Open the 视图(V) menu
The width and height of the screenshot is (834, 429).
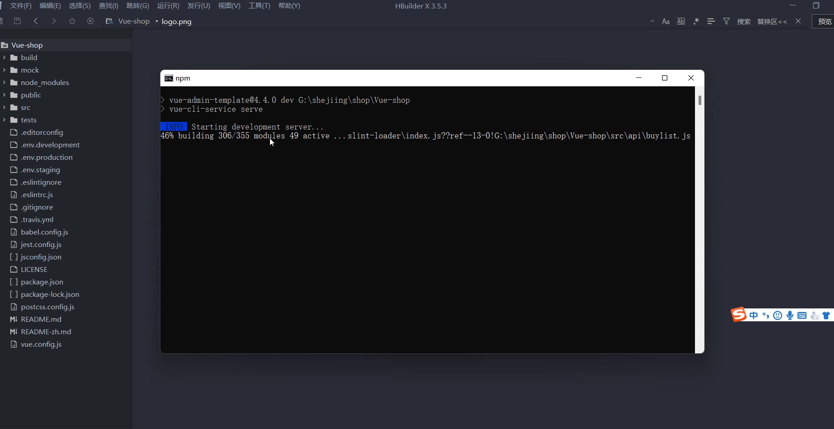coord(229,6)
